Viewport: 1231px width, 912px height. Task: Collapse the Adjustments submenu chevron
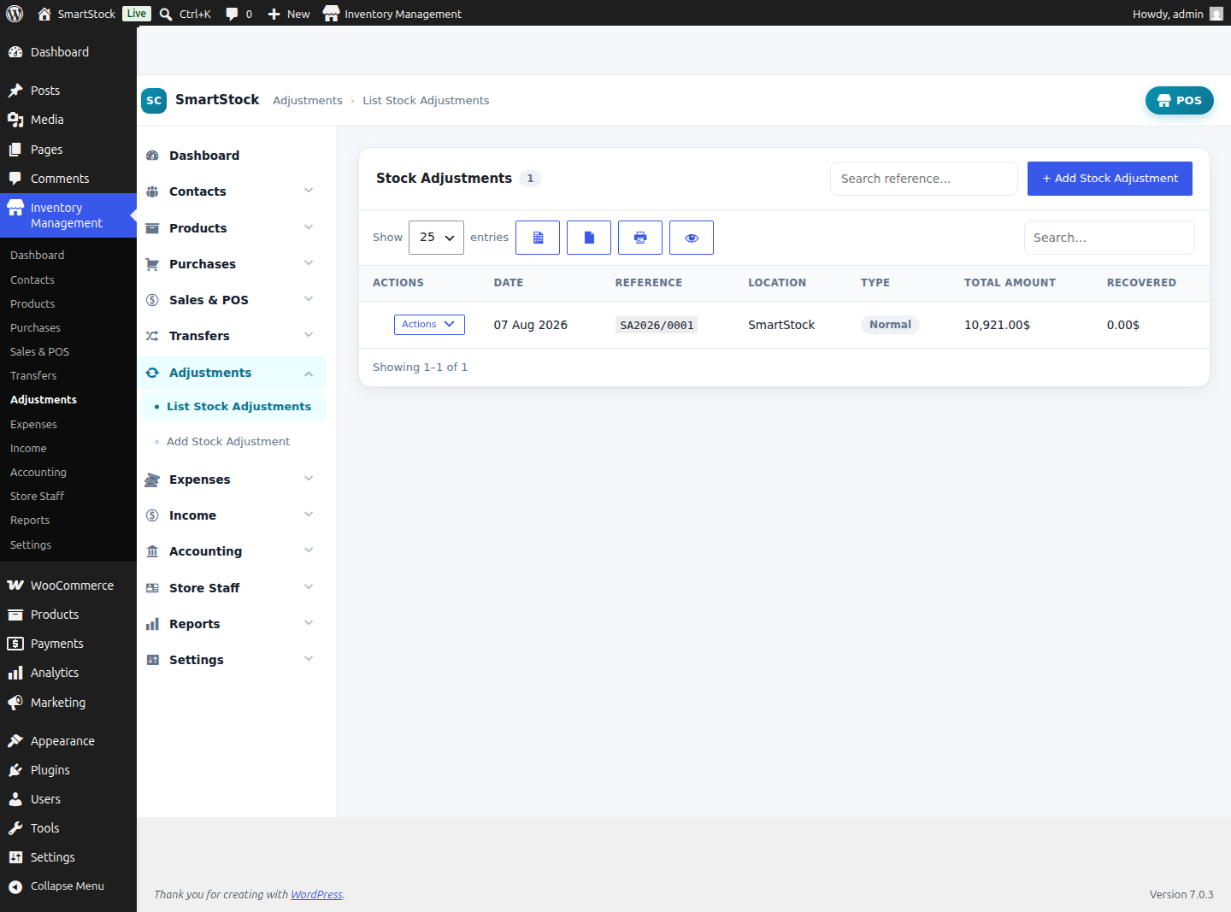309,374
